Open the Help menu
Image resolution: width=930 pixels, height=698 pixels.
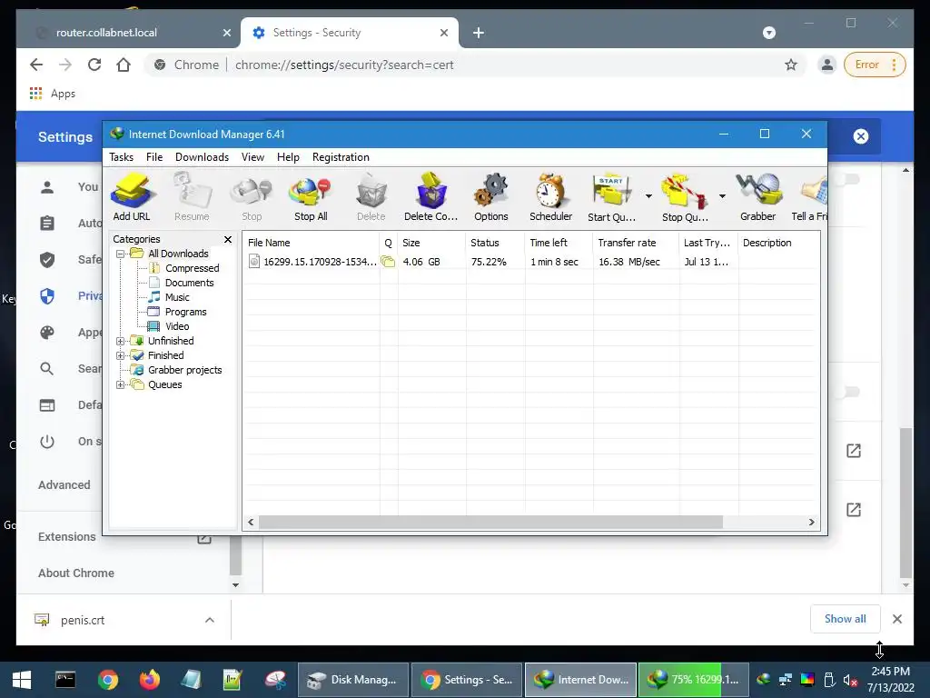coord(288,157)
